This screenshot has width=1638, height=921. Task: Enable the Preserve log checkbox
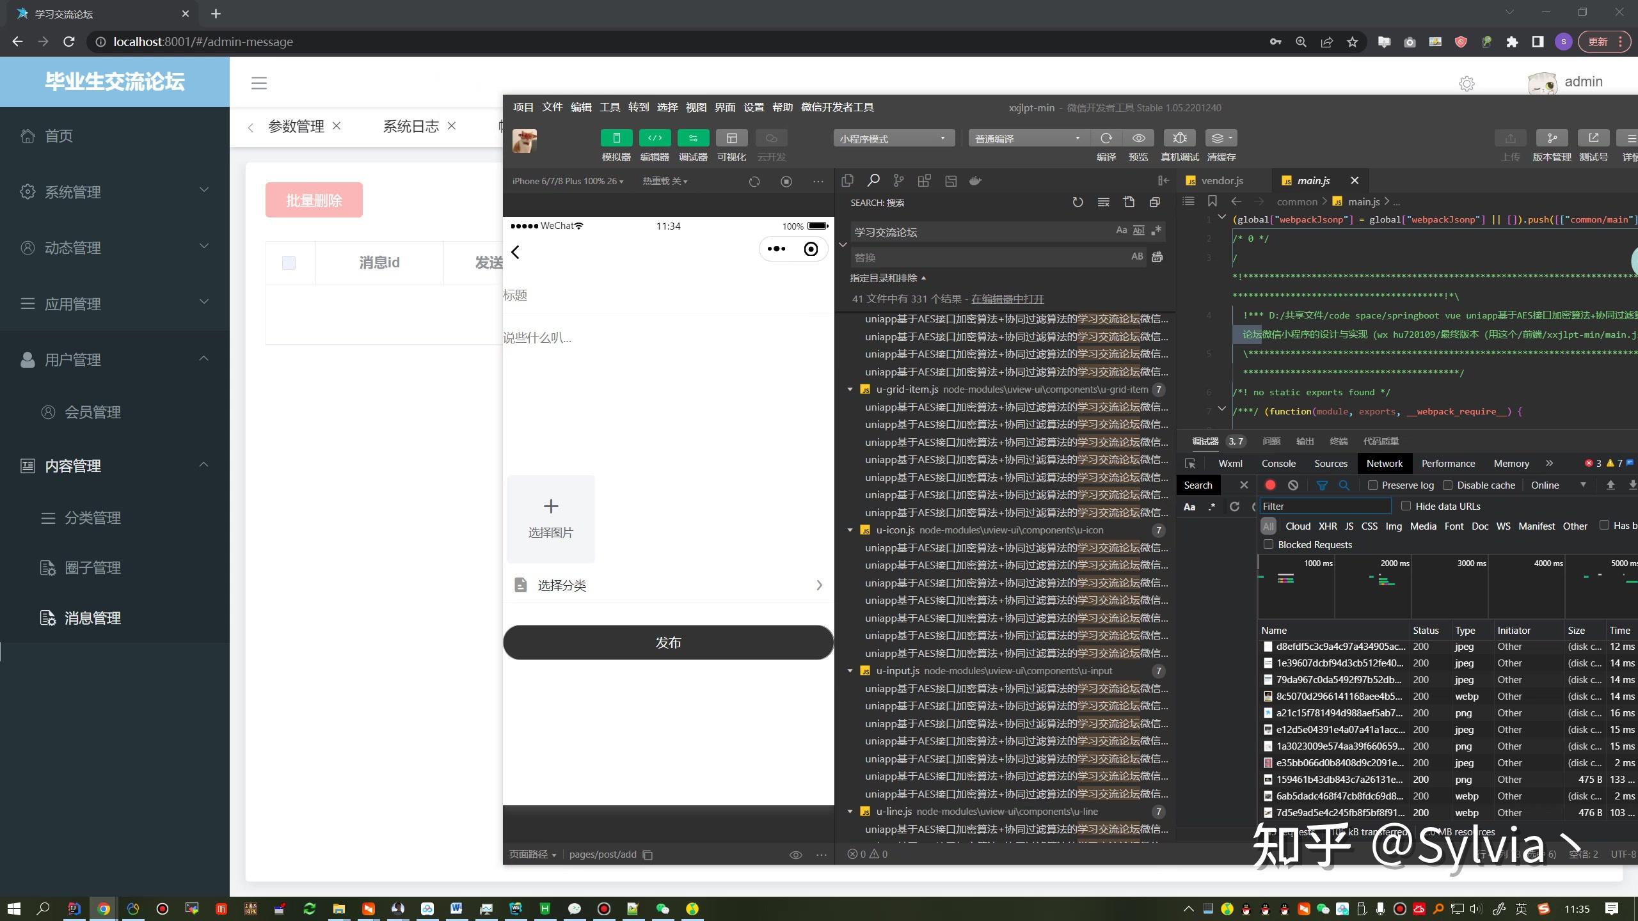tap(1372, 485)
